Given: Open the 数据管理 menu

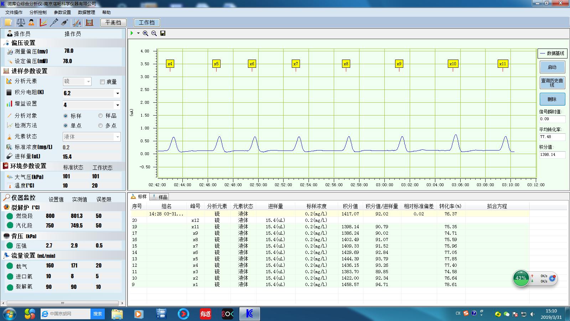Looking at the screenshot, I should click(87, 12).
